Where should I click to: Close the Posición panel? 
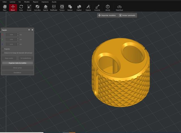pyautogui.click(x=33, y=30)
